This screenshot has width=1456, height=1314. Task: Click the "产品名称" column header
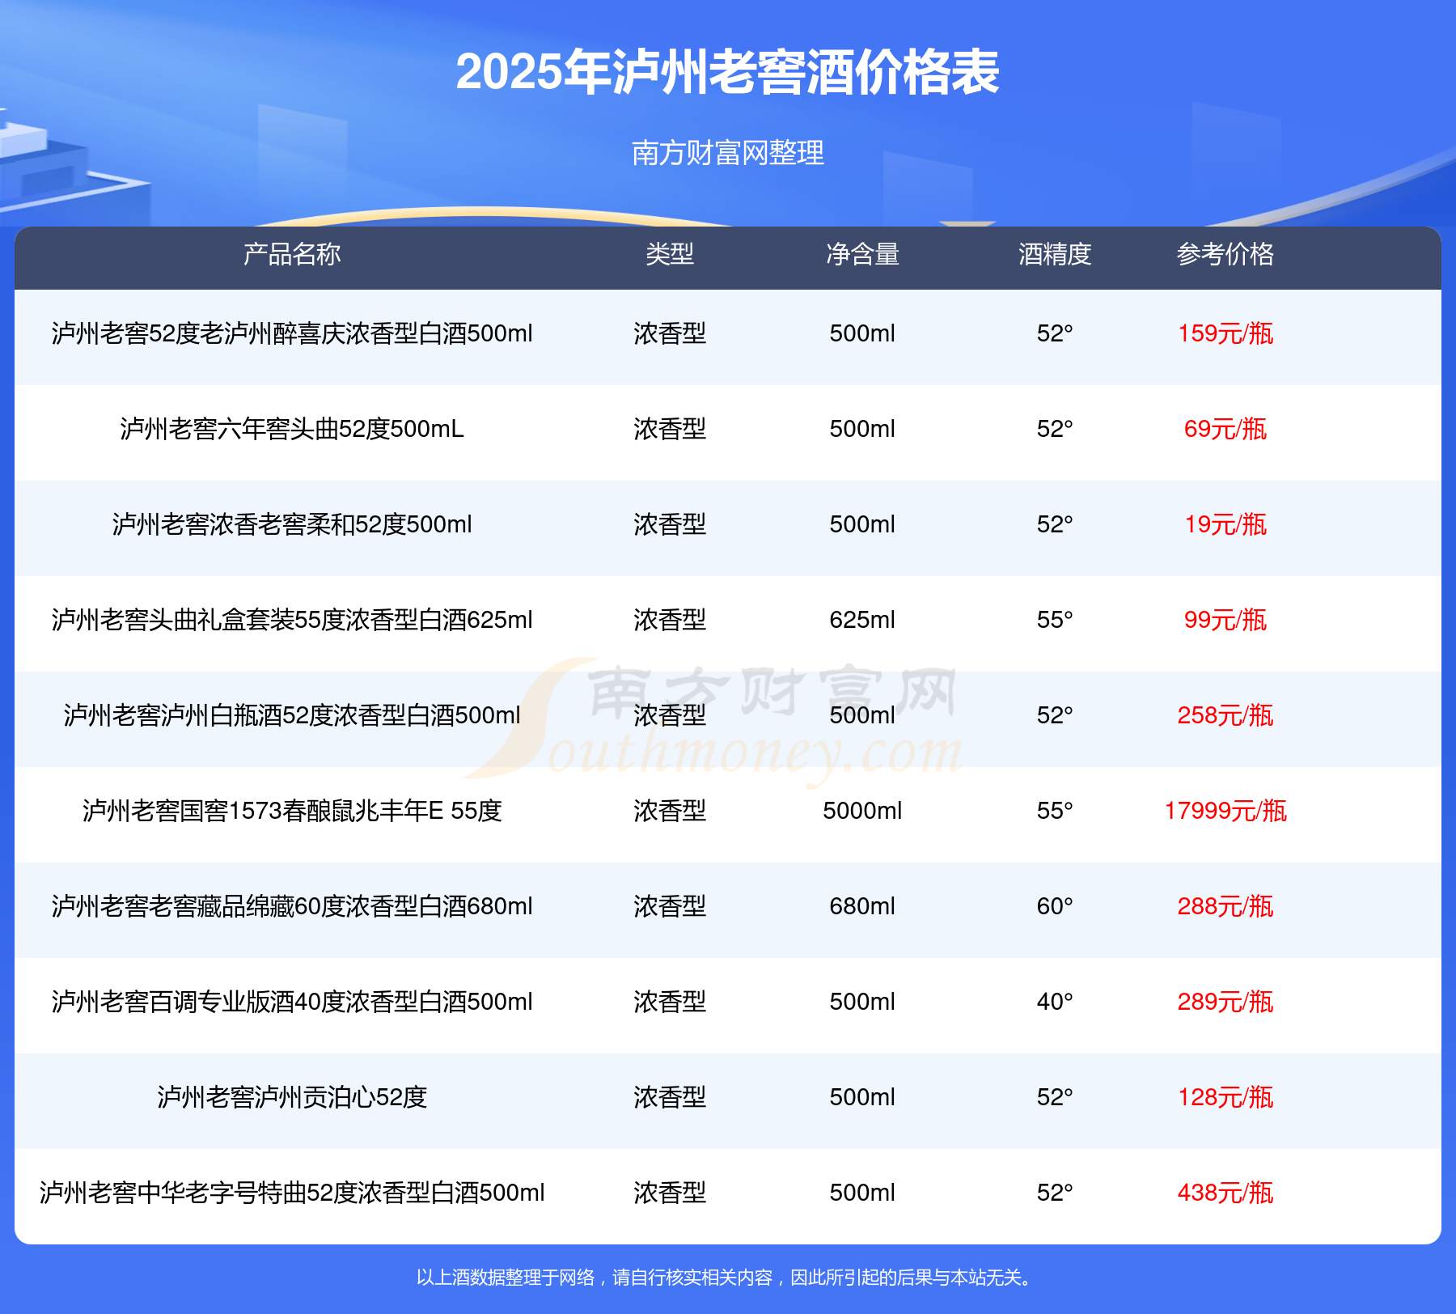click(292, 254)
